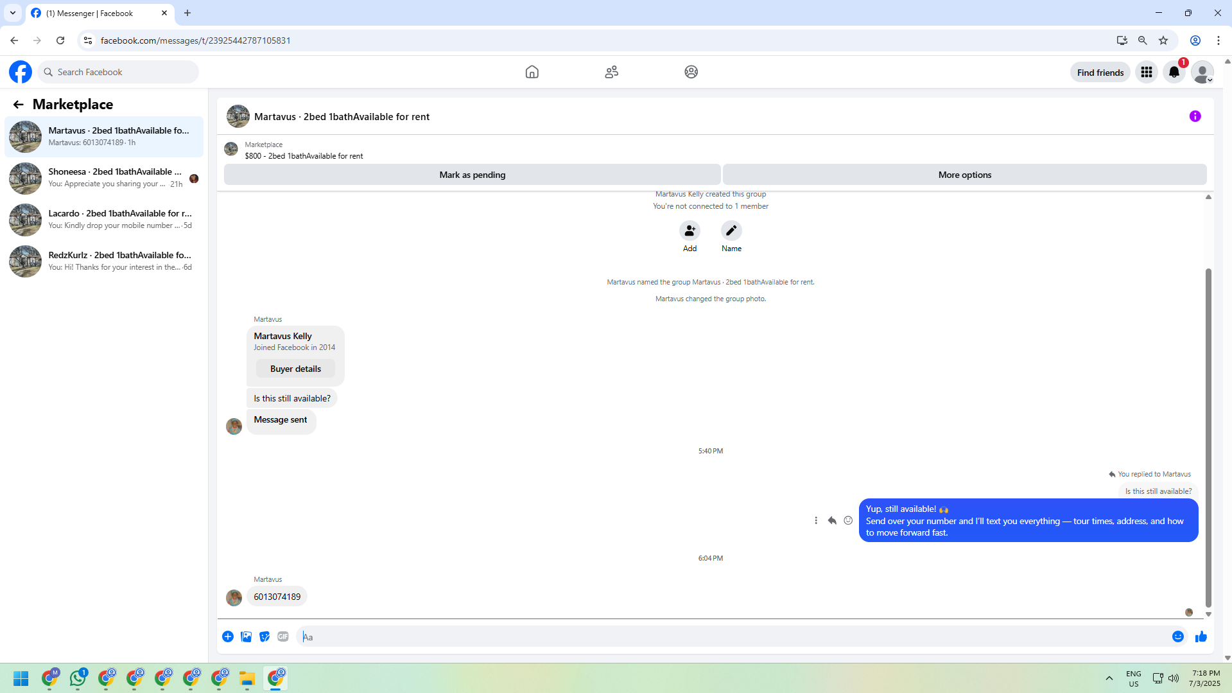Viewport: 1232px width, 693px height.
Task: Click Find friends button
Action: tap(1100, 72)
